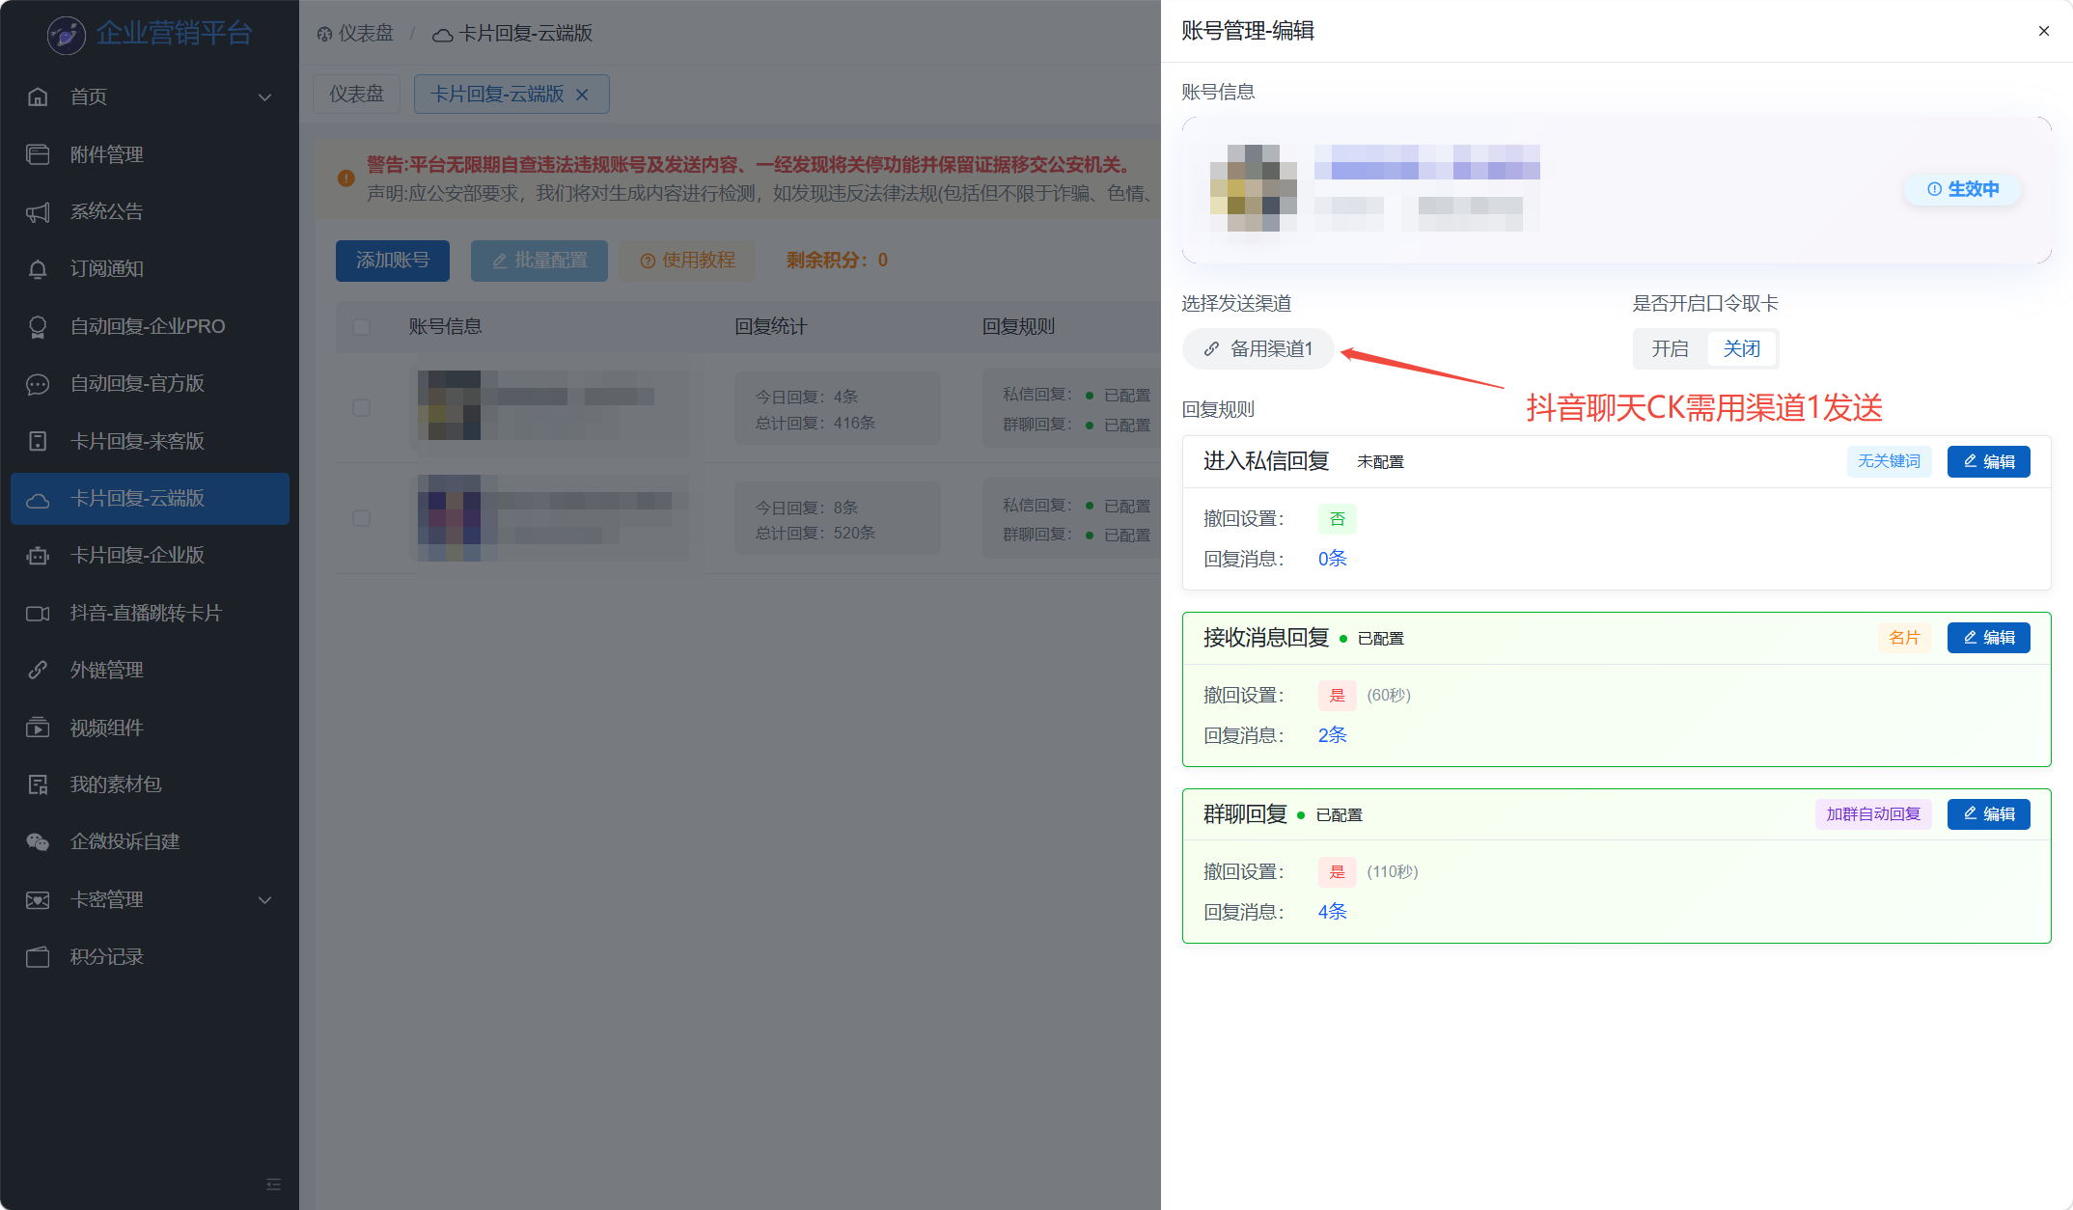Screen dimensions: 2073x1210
Task: Click the 无关键词 tag
Action: (x=1889, y=461)
